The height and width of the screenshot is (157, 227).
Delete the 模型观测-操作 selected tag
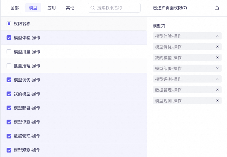click(x=217, y=101)
